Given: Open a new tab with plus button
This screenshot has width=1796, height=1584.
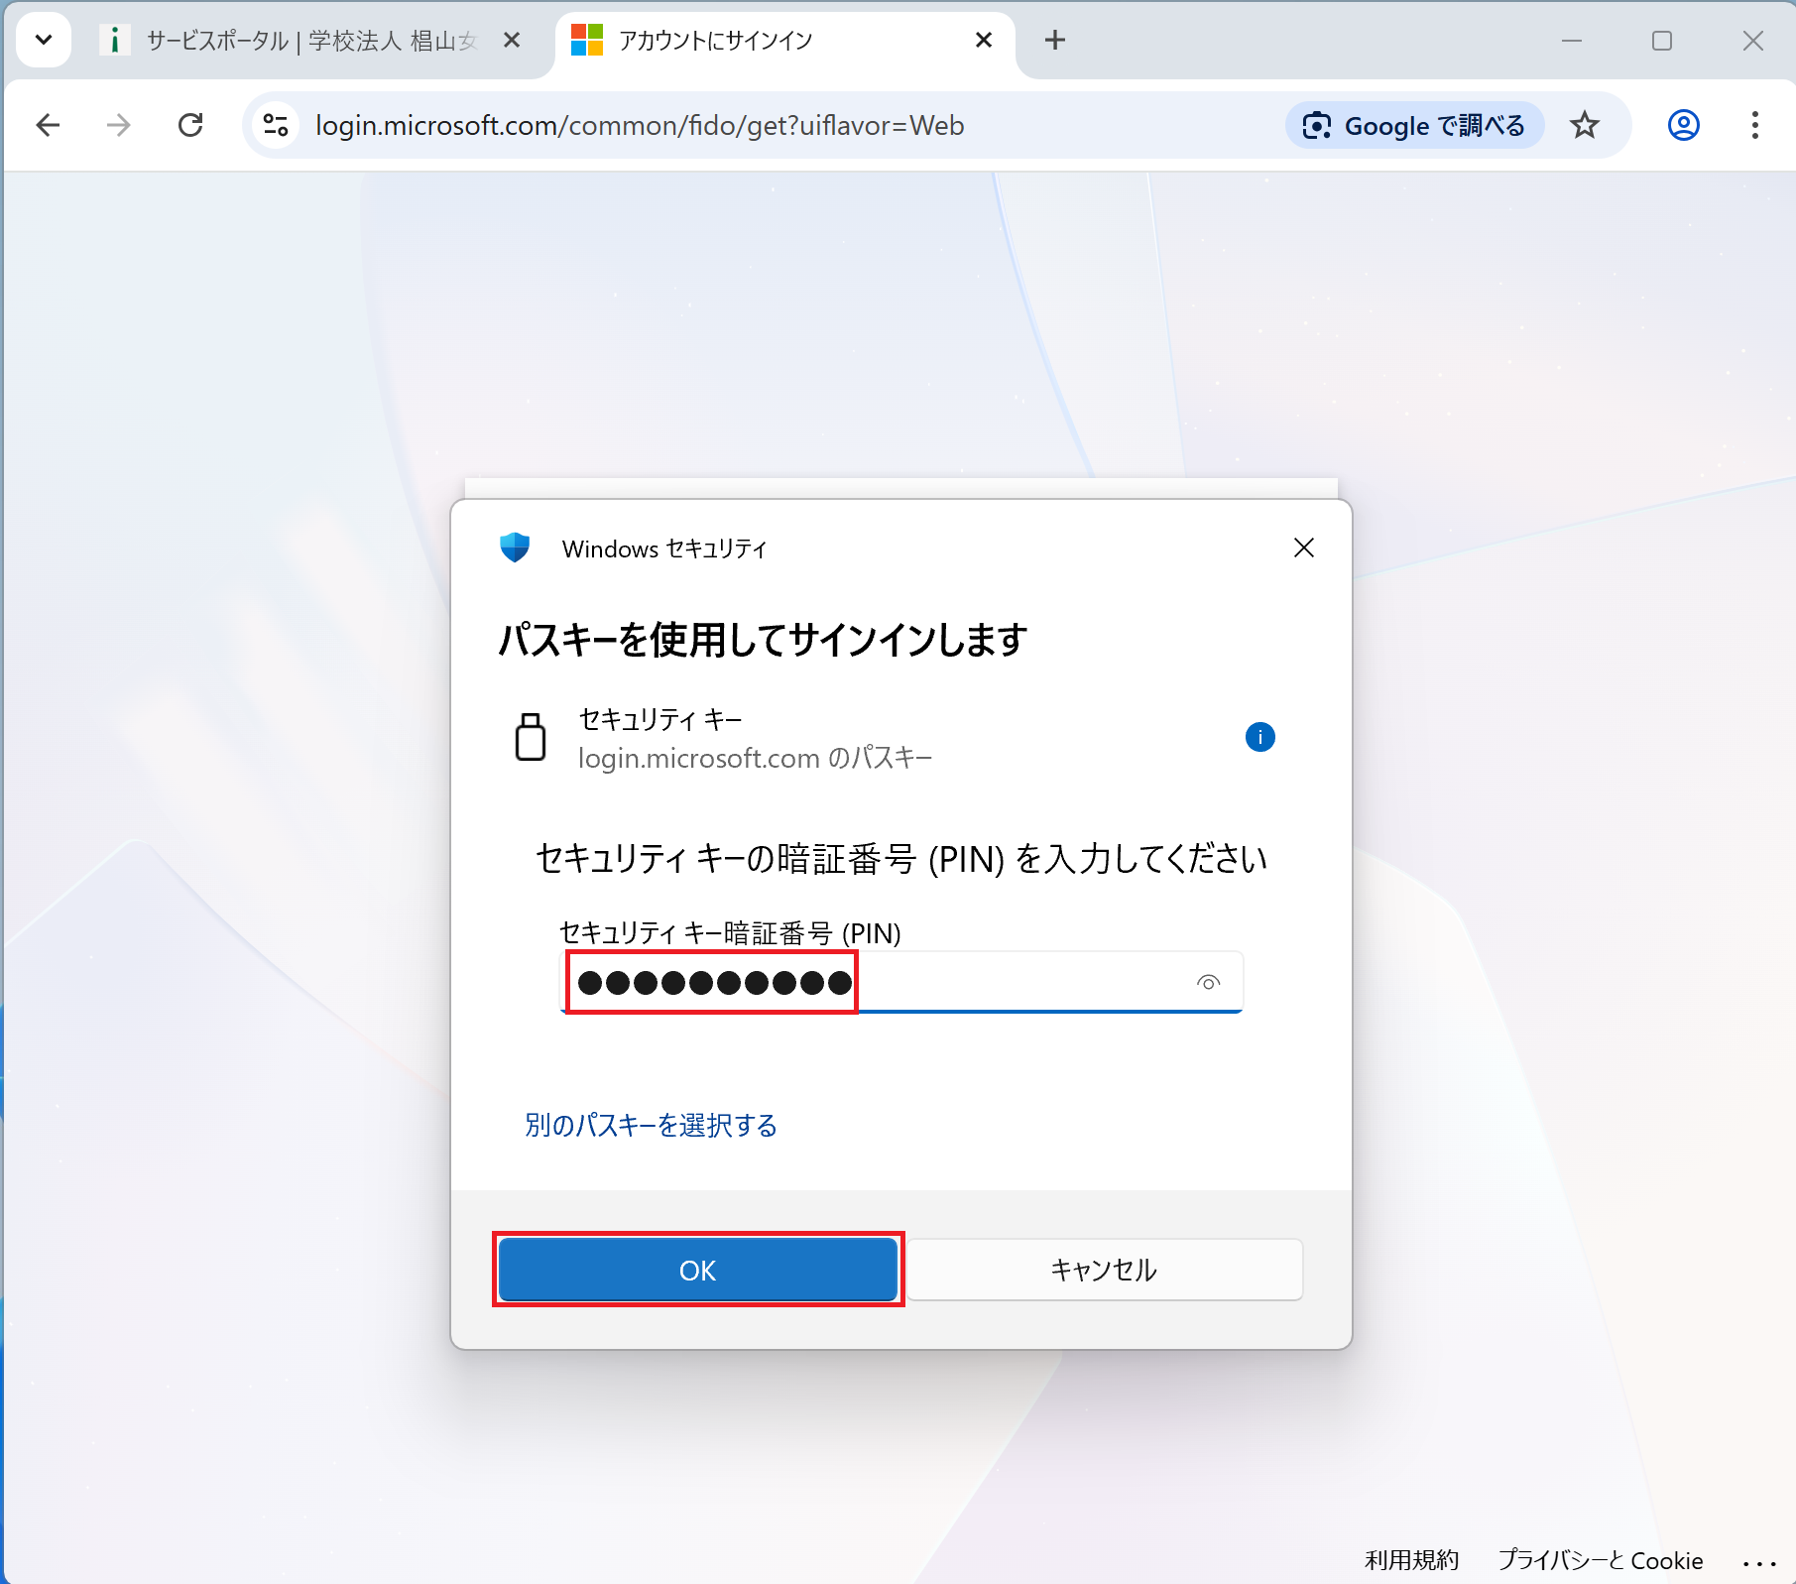Looking at the screenshot, I should click(1054, 40).
